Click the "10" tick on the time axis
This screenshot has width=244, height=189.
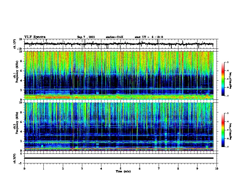[x=217, y=169]
